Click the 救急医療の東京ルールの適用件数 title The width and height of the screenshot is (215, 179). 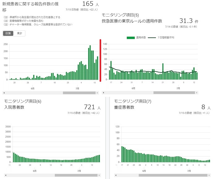[x=132, y=21]
